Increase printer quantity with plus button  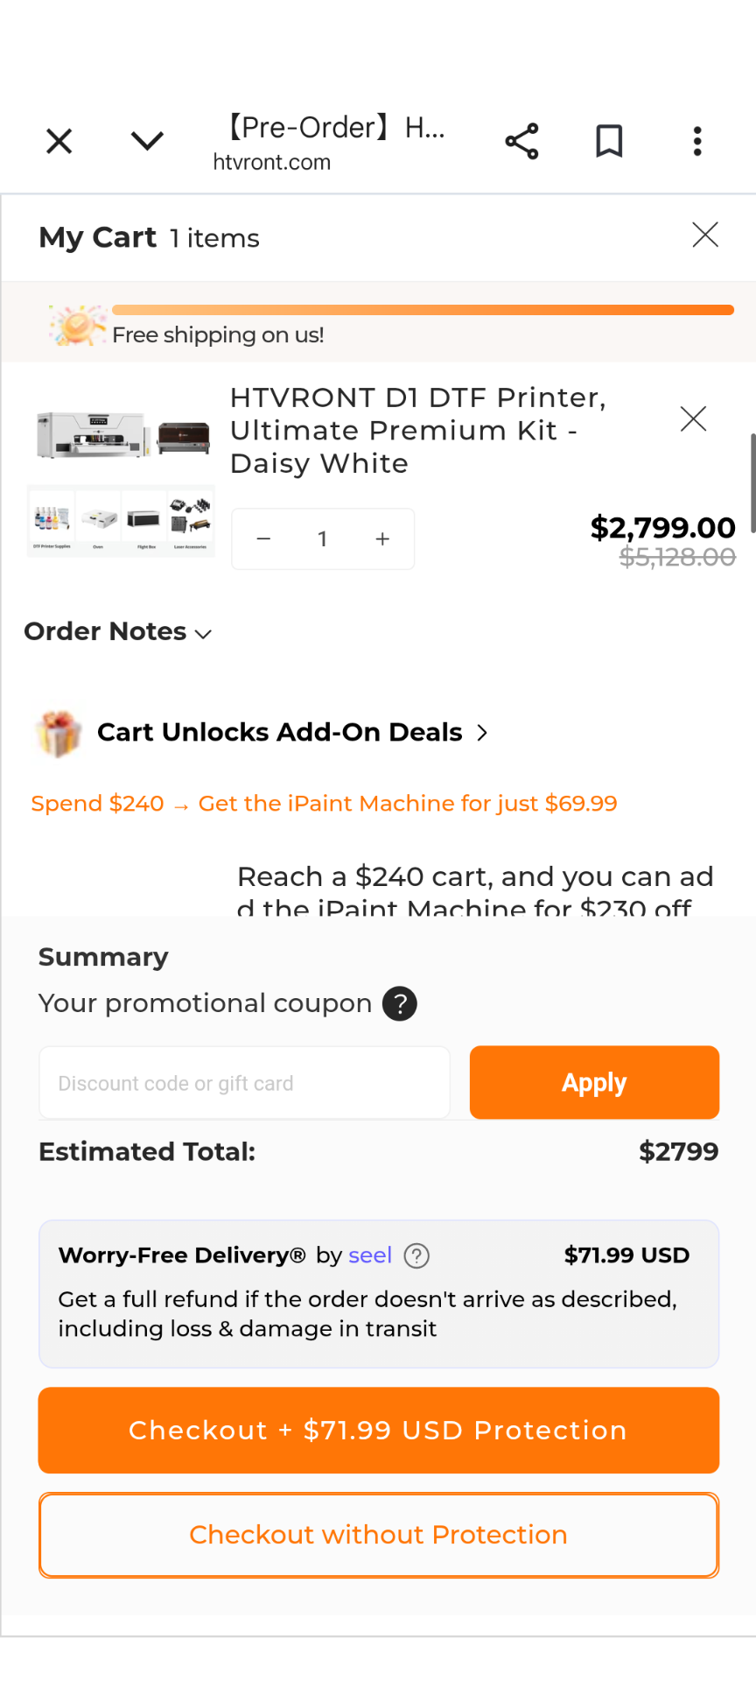tap(382, 539)
